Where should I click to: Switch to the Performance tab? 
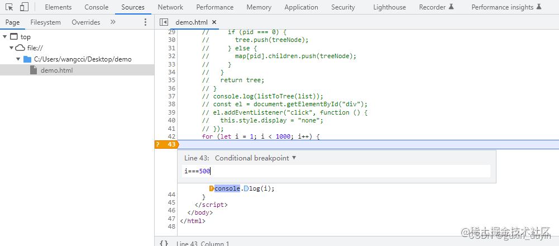(215, 7)
